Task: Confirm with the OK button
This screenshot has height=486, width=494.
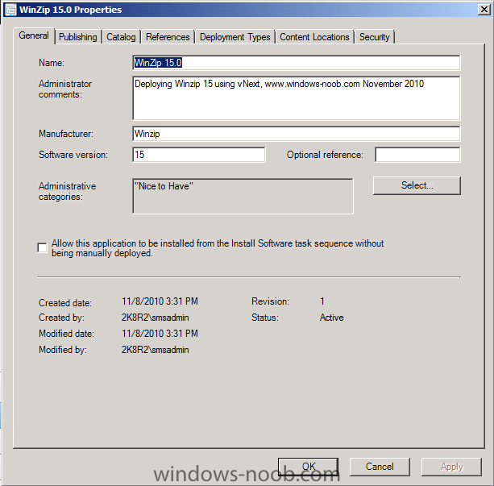Action: 308,467
